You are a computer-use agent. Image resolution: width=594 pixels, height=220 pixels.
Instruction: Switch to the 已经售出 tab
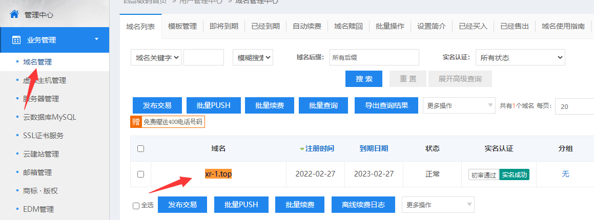pos(515,26)
